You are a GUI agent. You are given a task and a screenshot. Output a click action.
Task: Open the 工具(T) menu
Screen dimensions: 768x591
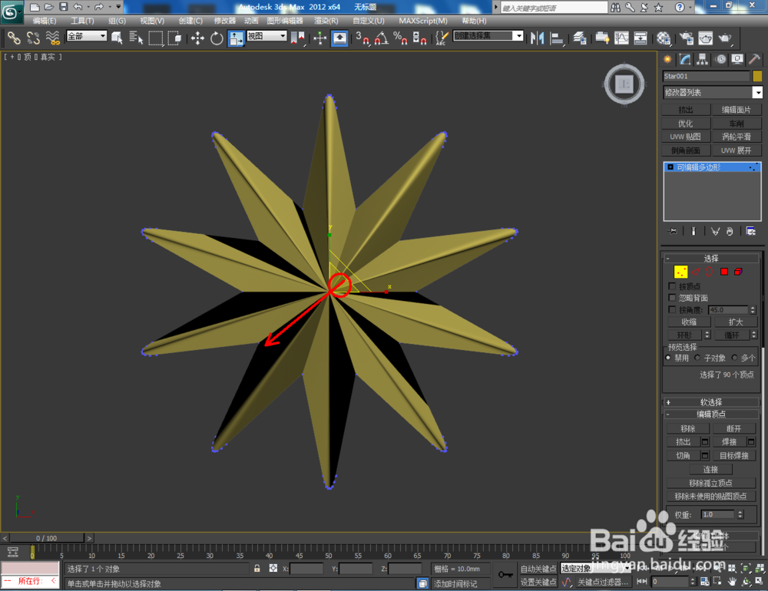(x=82, y=21)
